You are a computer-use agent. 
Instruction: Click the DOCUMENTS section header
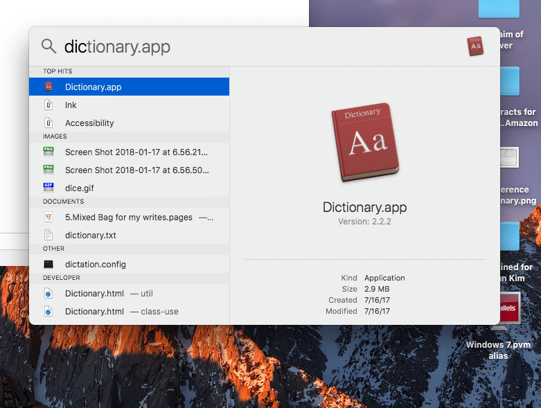coord(64,202)
